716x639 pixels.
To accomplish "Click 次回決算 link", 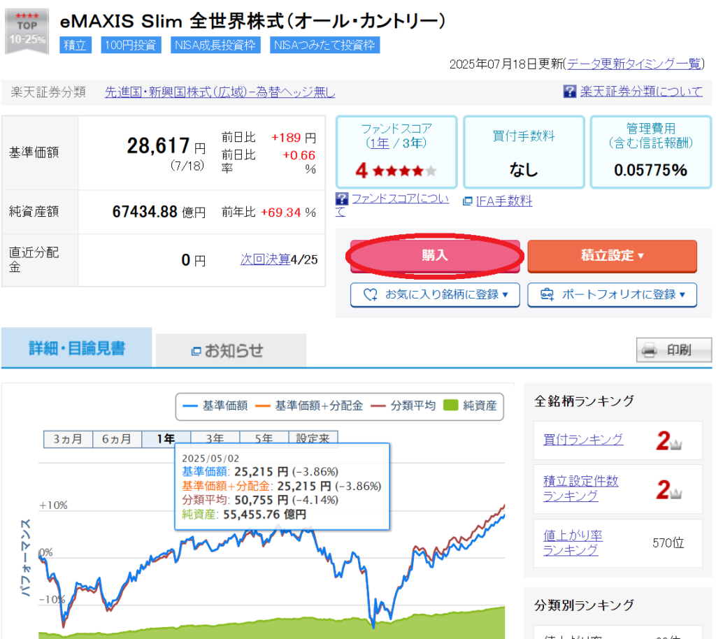I will pyautogui.click(x=265, y=259).
